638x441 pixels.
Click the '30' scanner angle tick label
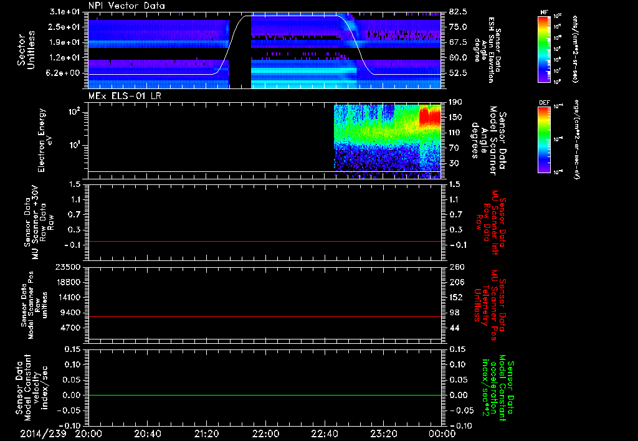click(454, 163)
